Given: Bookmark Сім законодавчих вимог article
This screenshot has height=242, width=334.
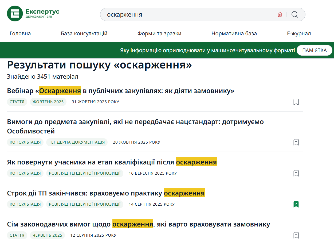Looking at the screenshot, I should [x=296, y=235].
